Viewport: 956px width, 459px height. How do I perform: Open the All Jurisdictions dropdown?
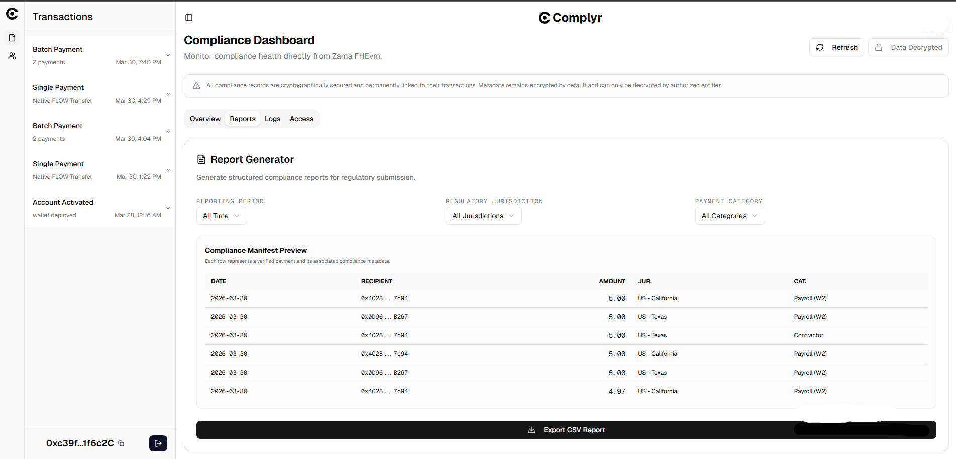[483, 216]
